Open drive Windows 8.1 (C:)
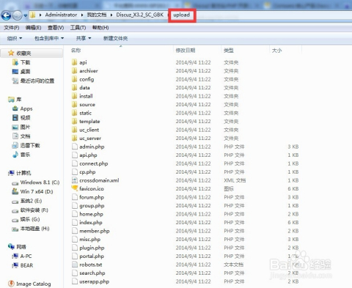This screenshot has width=352, height=288. pyautogui.click(x=40, y=182)
